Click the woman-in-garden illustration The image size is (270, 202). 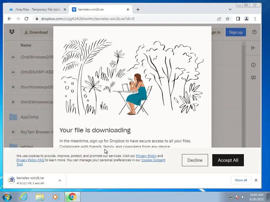pos(132,77)
